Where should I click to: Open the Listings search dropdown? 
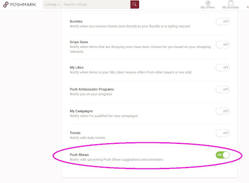pyautogui.click(x=52, y=4)
